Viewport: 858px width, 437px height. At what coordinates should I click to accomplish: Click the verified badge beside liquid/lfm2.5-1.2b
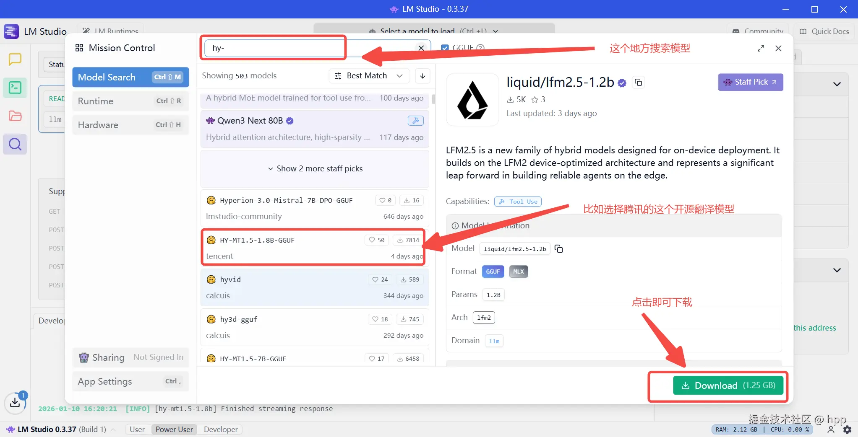(x=622, y=83)
